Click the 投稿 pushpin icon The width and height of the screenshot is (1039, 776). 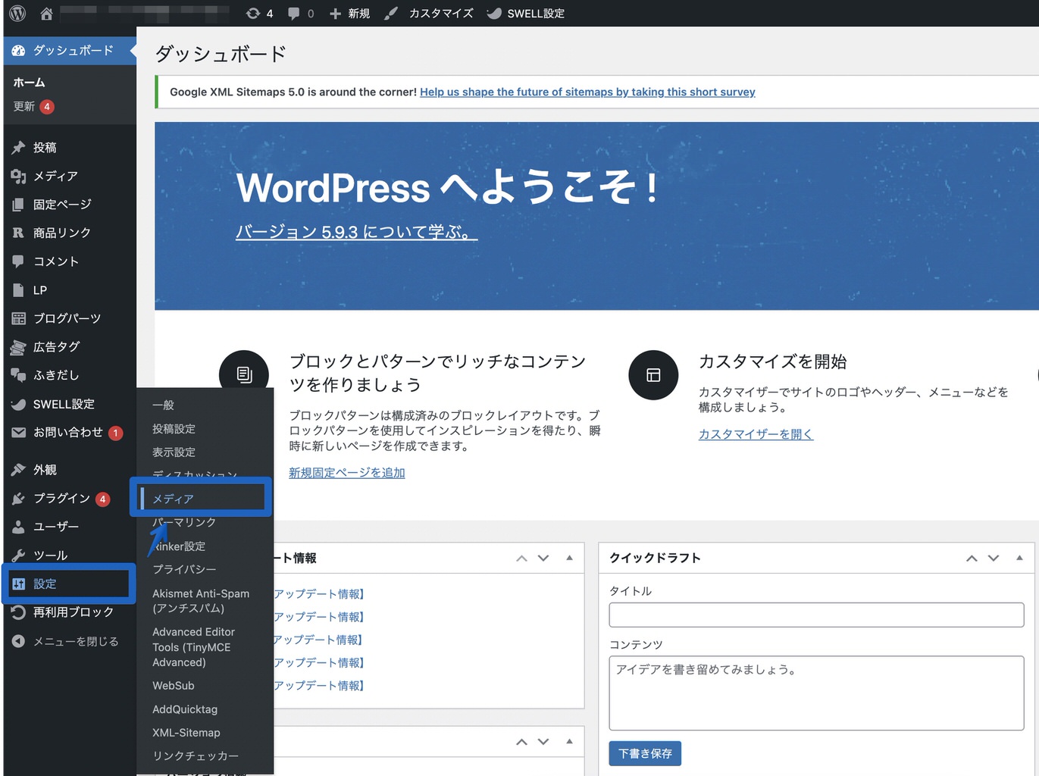(x=18, y=147)
